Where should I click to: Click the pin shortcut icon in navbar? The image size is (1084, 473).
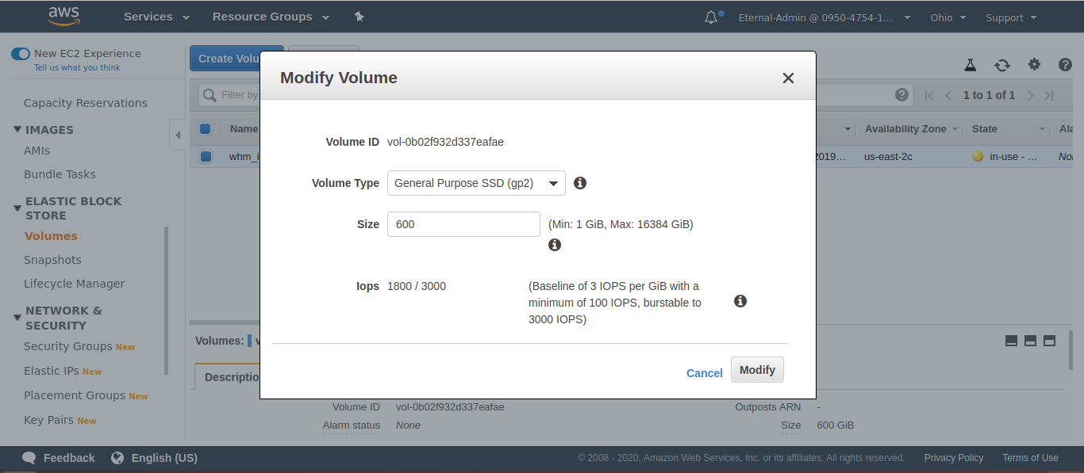pyautogui.click(x=359, y=17)
